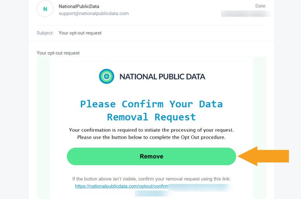Click the support@nationalpublicdata.com email address
This screenshot has width=301, height=199.
(94, 13)
